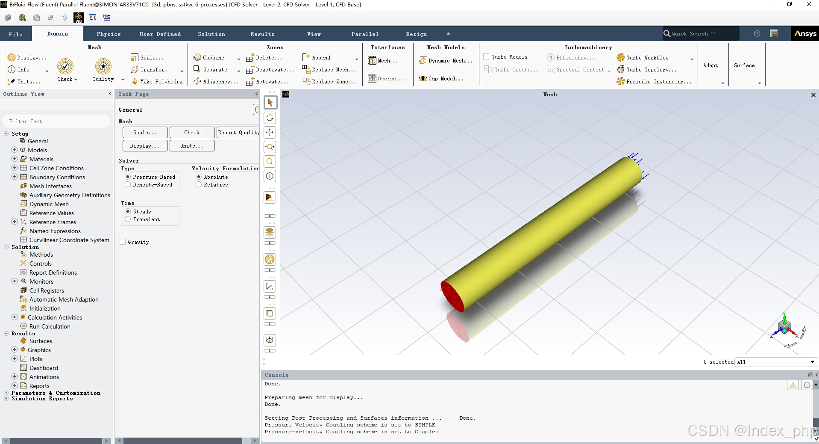Select Steady time option

pyautogui.click(x=128, y=212)
